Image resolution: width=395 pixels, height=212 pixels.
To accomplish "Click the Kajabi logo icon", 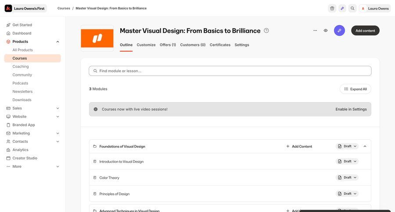I will 8,8.
